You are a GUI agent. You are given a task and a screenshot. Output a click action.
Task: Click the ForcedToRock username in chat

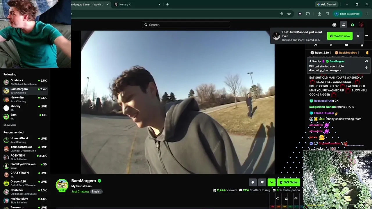[323, 113]
